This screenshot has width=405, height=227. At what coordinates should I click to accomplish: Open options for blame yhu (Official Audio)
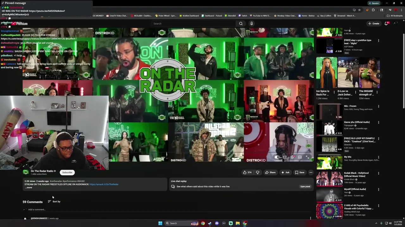pyautogui.click(x=378, y=122)
